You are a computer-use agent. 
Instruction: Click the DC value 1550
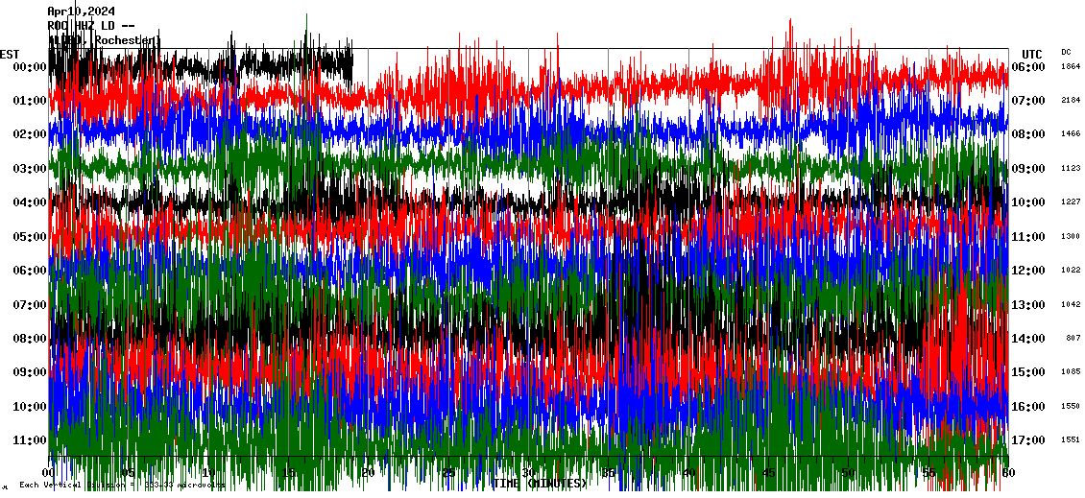[1070, 407]
